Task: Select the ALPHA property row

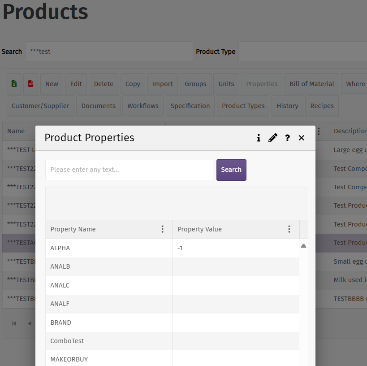Action: [109, 248]
